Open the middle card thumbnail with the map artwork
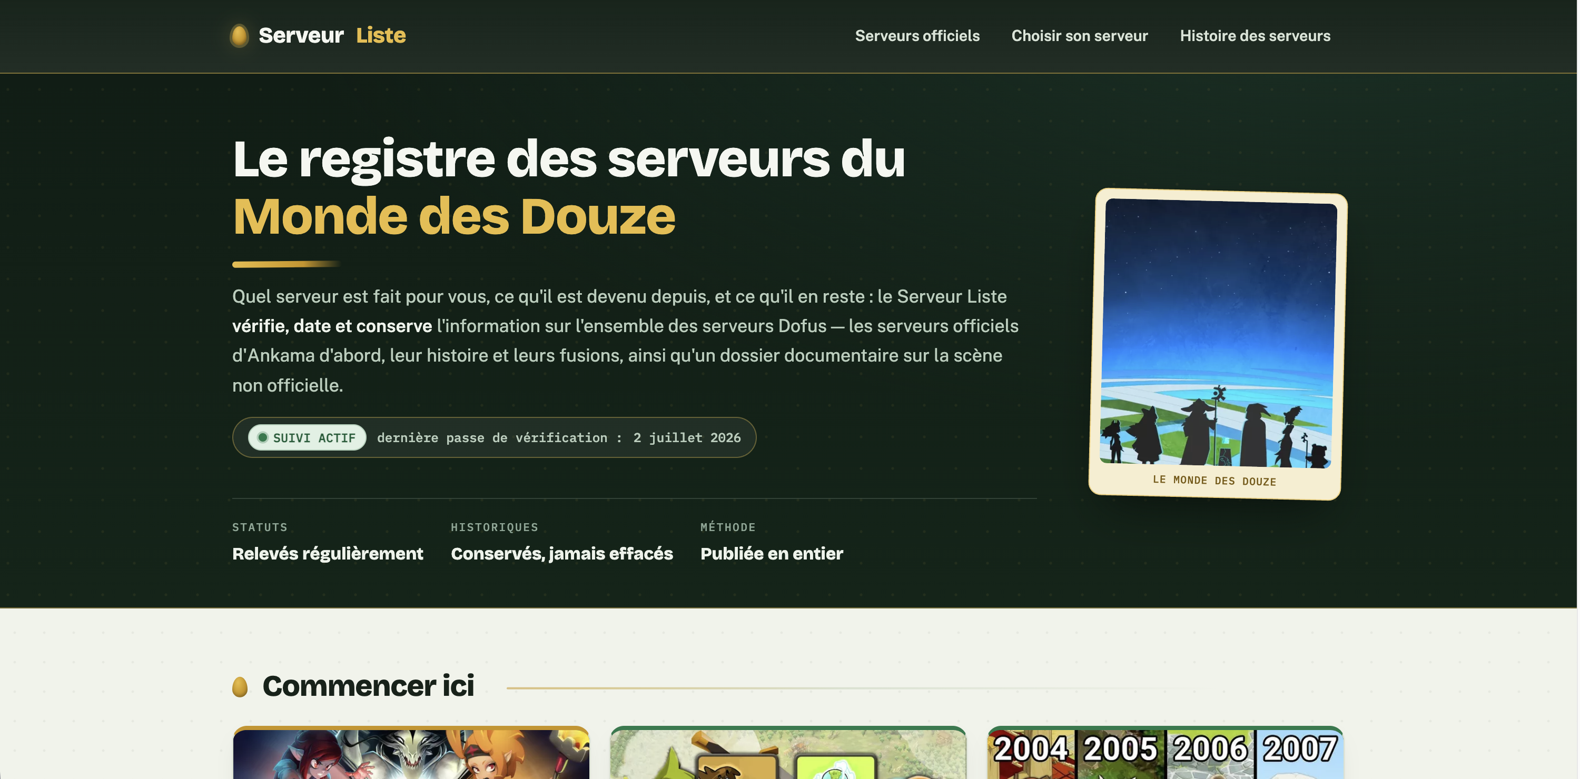 tap(788, 754)
